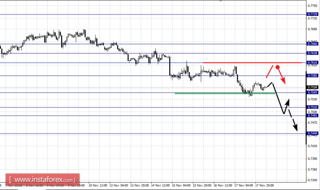This screenshot has height=190, width=320.
Task: Click the black upward arrow head
Action: pyautogui.click(x=287, y=102)
